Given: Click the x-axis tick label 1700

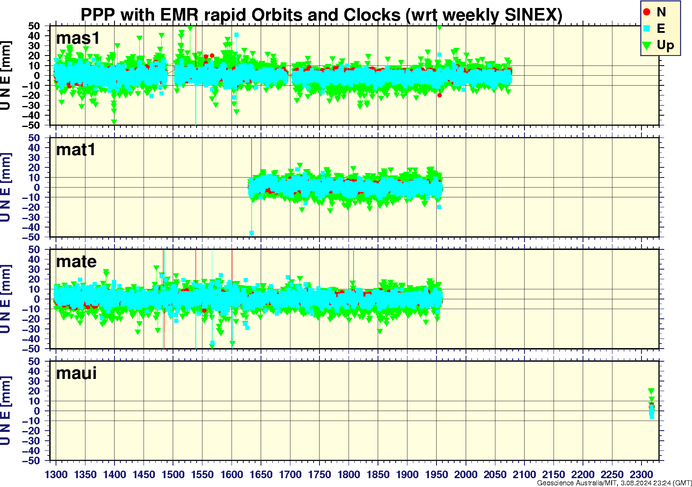Looking at the screenshot, I should point(290,474).
